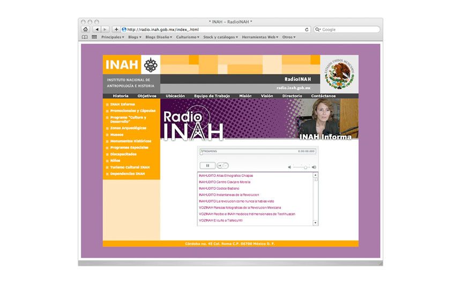Select Discapacitados in the sidebar

(123, 154)
